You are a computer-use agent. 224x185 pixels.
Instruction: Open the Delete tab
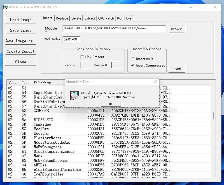[76, 18]
